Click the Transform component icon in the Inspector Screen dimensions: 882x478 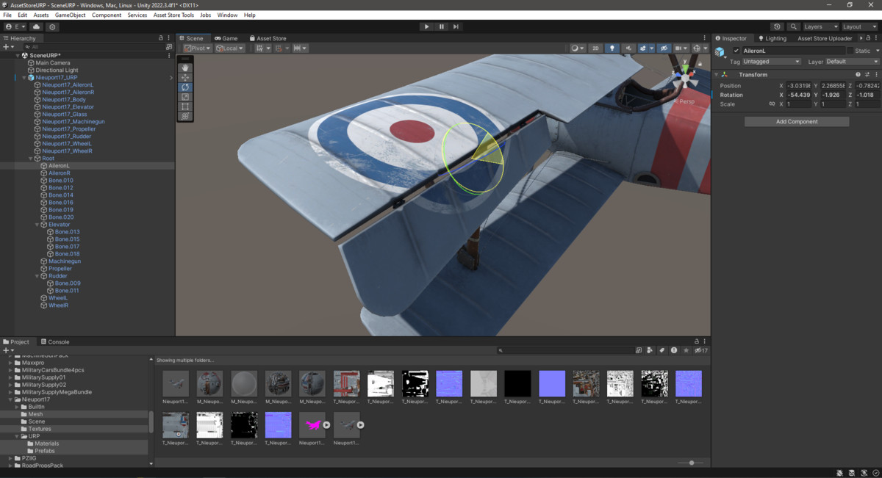click(x=724, y=74)
